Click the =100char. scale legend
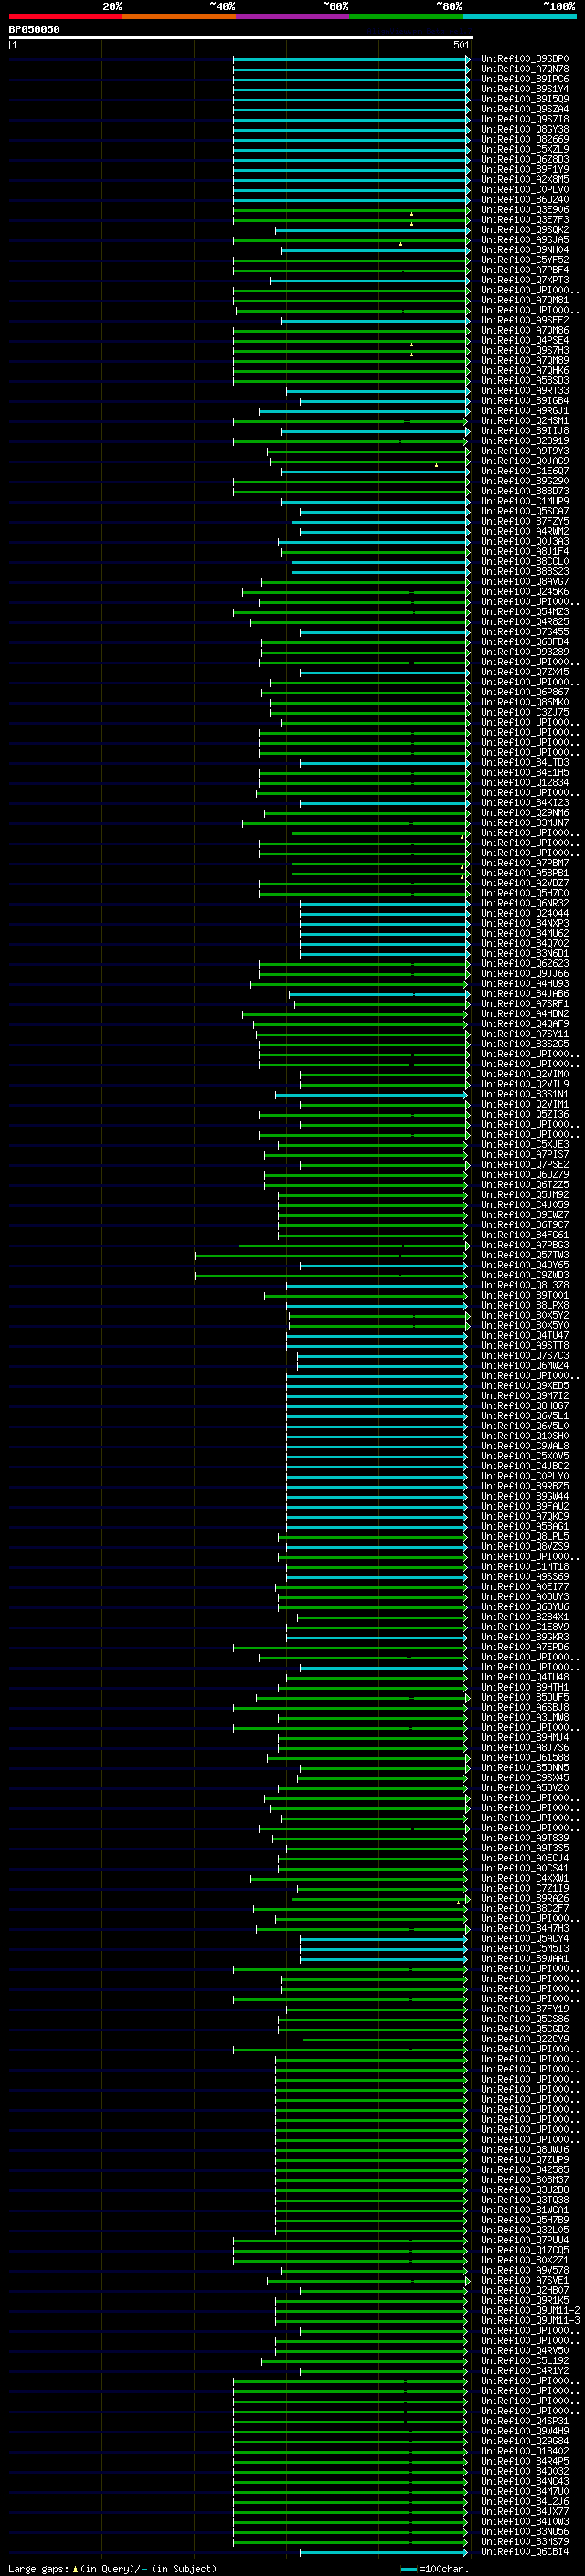Screen dimensions: 585x2576 tap(434, 2569)
